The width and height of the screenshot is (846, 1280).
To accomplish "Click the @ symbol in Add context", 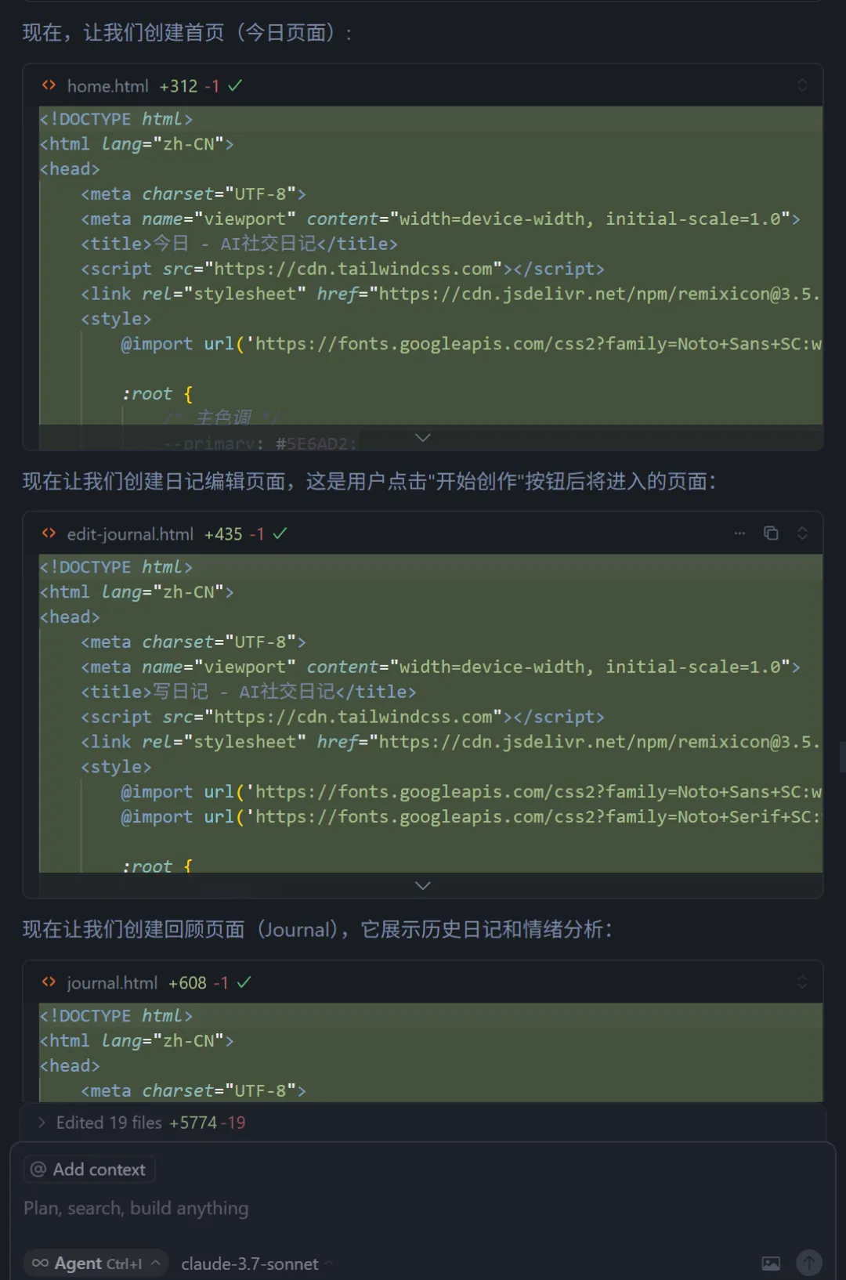I will [x=38, y=1170].
